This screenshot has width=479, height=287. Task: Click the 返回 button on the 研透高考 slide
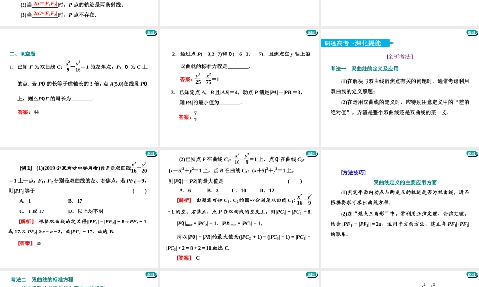[470, 33]
